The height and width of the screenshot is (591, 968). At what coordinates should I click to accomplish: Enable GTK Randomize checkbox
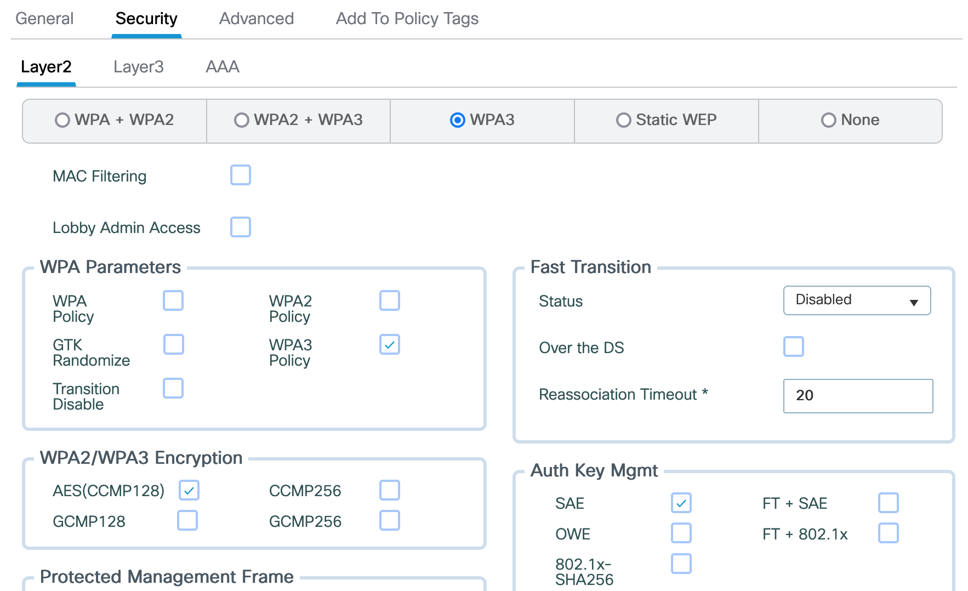click(x=174, y=345)
